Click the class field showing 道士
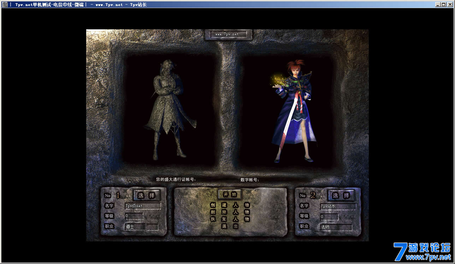Image resolution: width=455 pixels, height=264 pixels. tap(135, 227)
